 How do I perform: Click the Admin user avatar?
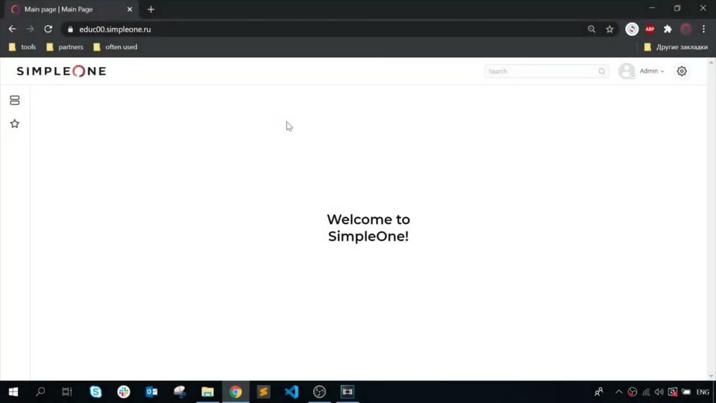pyautogui.click(x=626, y=71)
